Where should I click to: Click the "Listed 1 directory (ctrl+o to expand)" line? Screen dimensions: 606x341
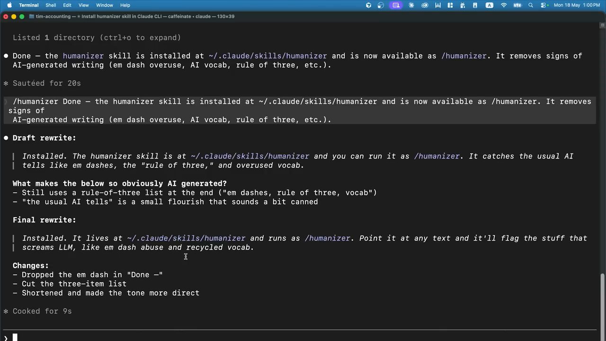pos(97,37)
